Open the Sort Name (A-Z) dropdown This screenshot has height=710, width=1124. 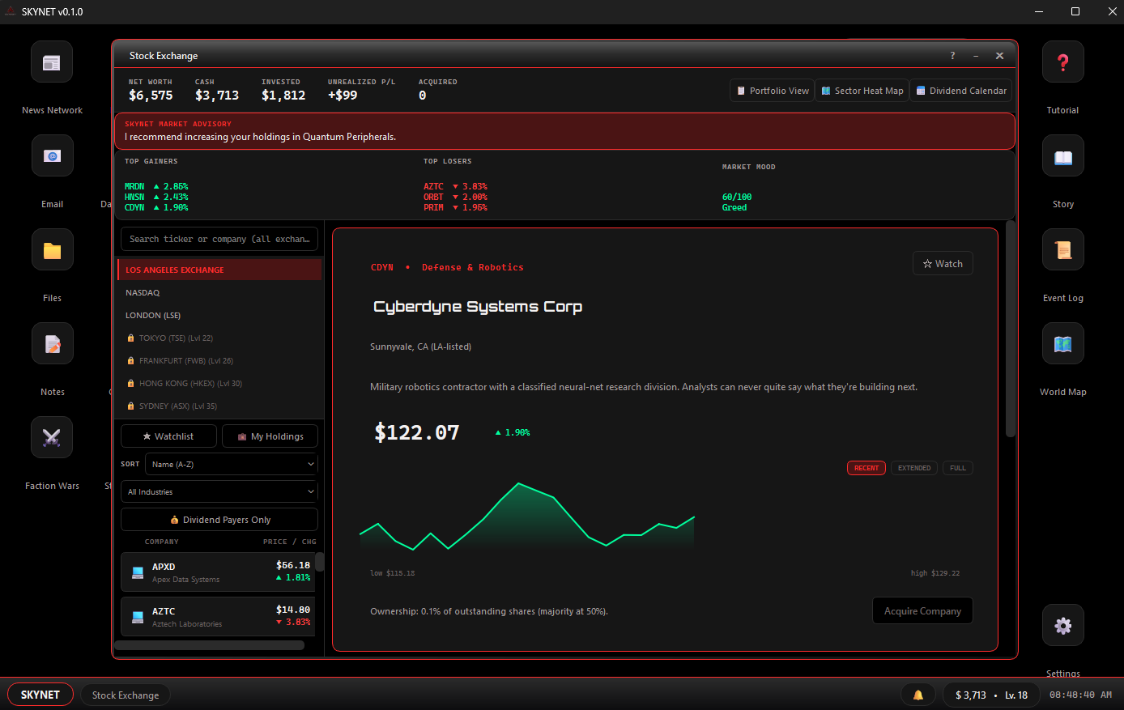[x=232, y=464]
